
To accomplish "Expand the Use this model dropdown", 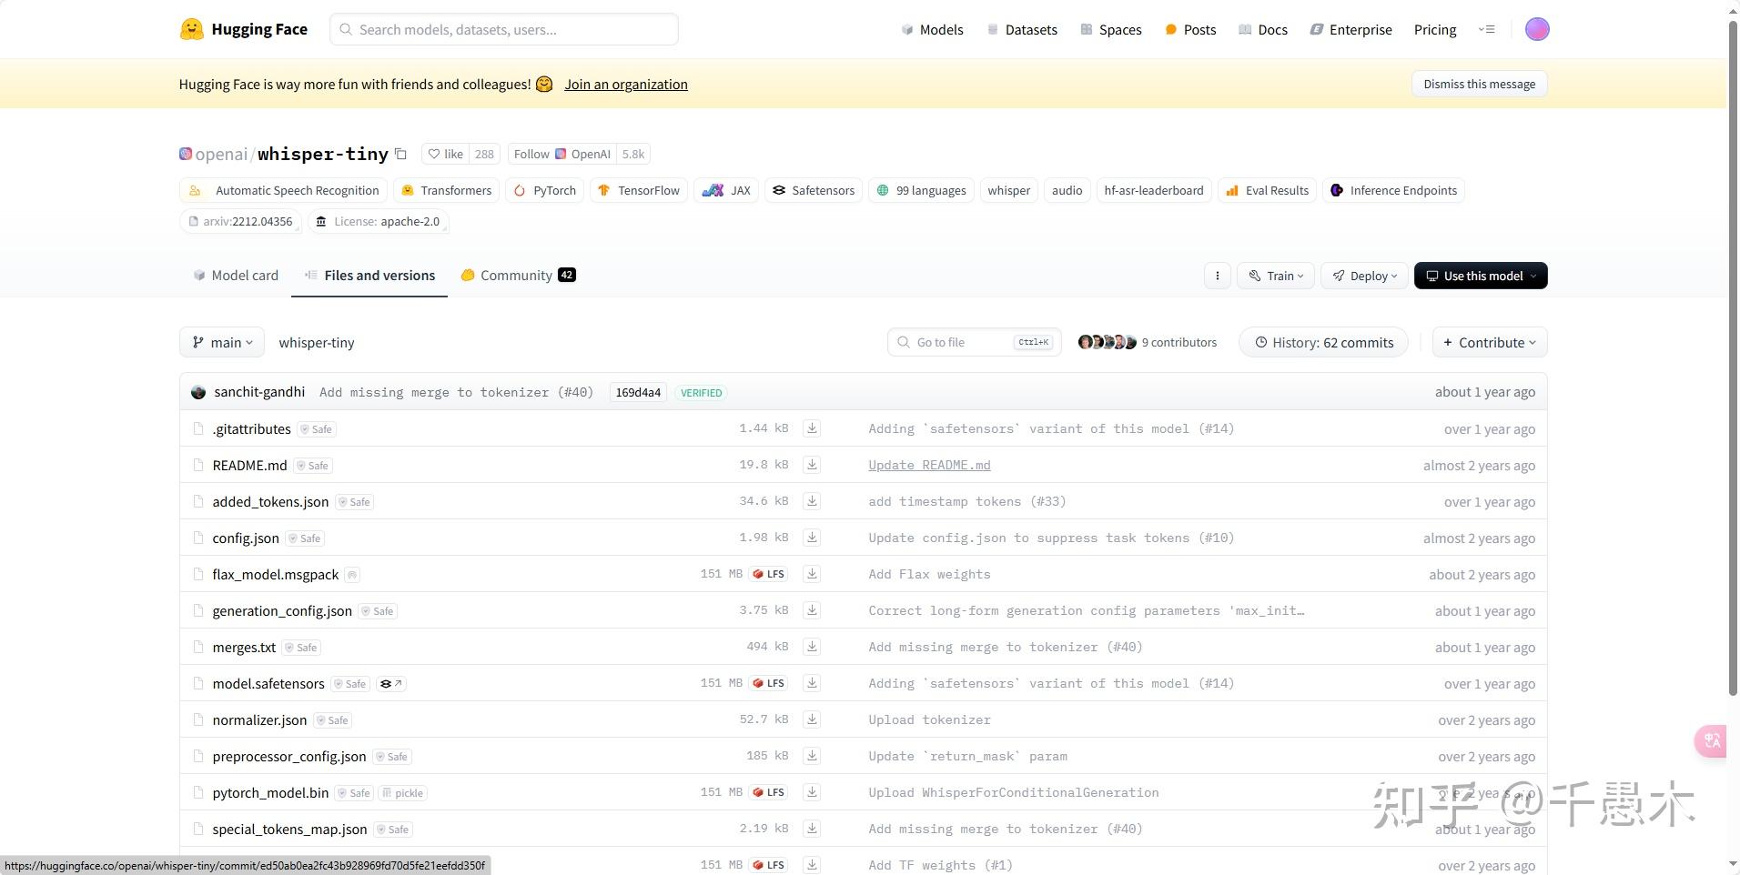I will pos(1481,276).
